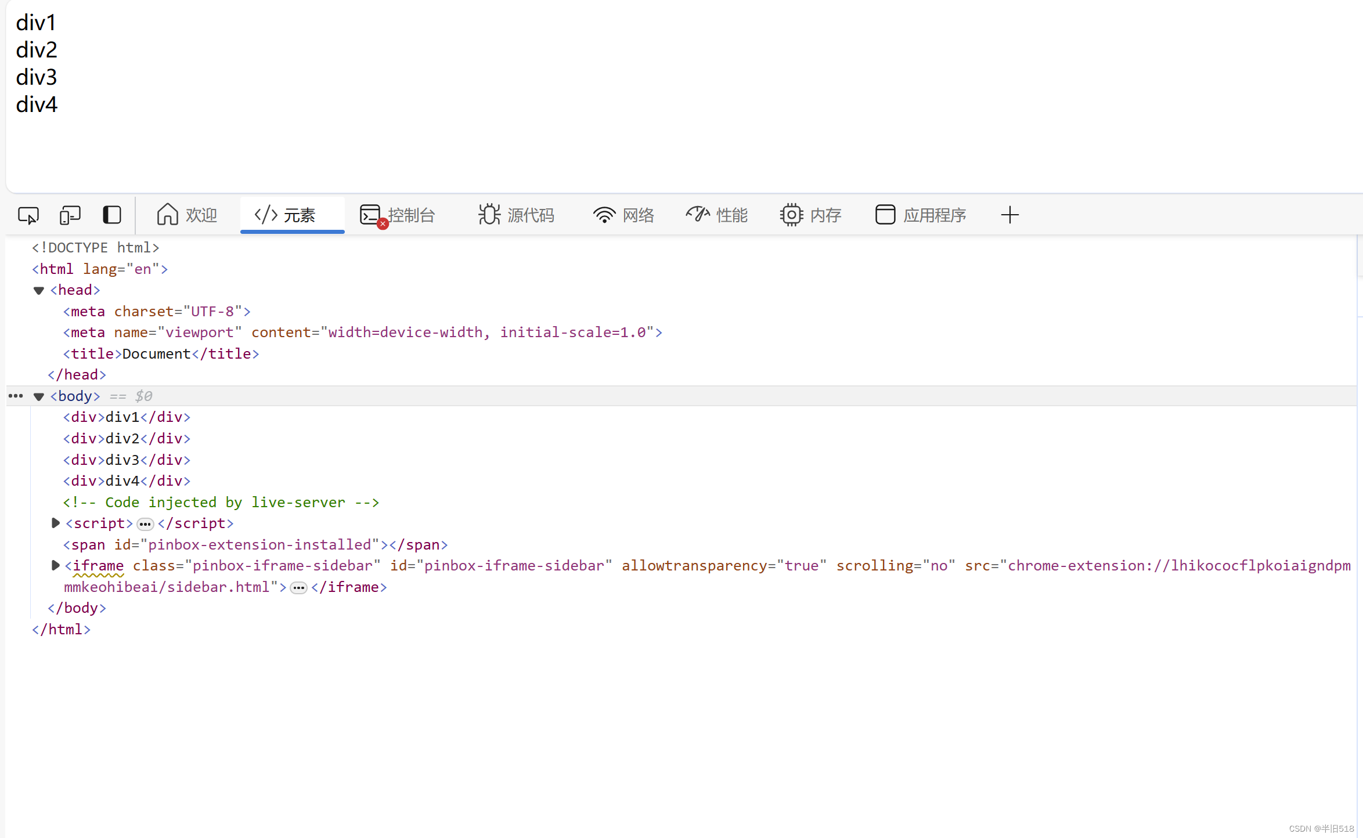Click the ellipsis inside the script tag
The height and width of the screenshot is (838, 1363).
click(145, 525)
